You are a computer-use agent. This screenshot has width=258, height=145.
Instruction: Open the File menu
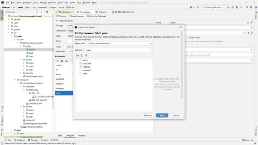pyautogui.click(x=7, y=2)
